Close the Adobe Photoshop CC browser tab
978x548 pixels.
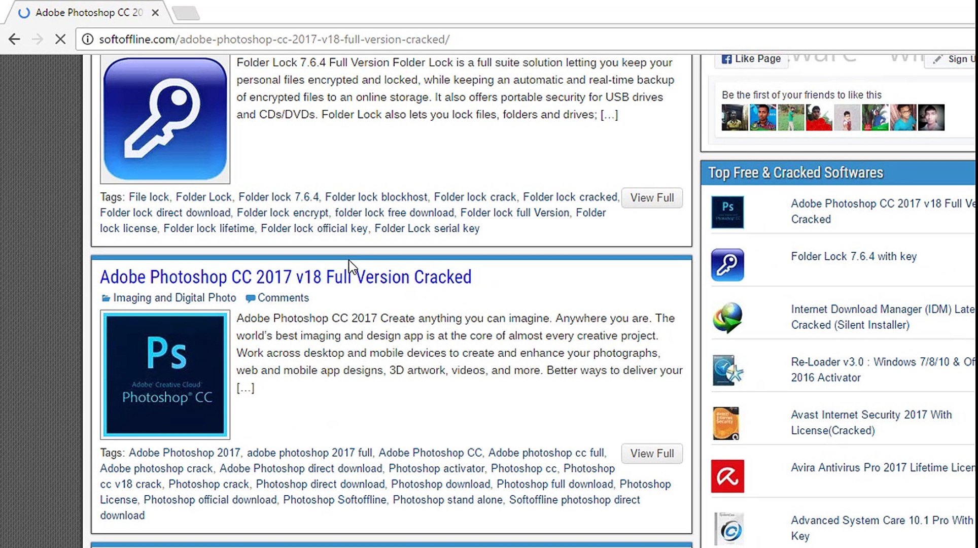click(x=155, y=13)
